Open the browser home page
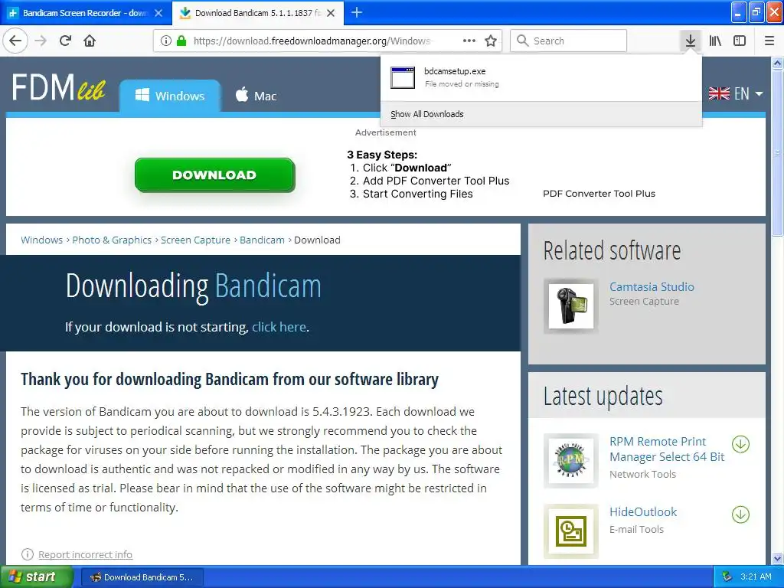 click(90, 41)
